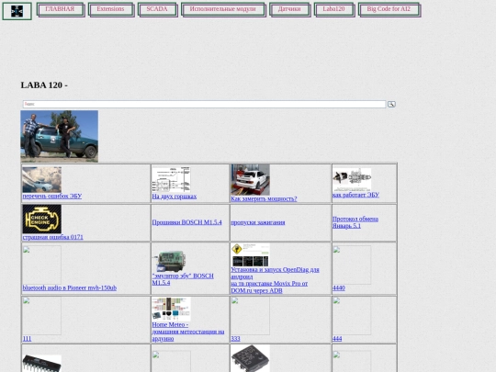Open Big Code for AI2 menu

(389, 9)
